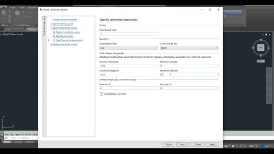
Task: Expand the Map panel dropdown
Action: tap(5, 25)
